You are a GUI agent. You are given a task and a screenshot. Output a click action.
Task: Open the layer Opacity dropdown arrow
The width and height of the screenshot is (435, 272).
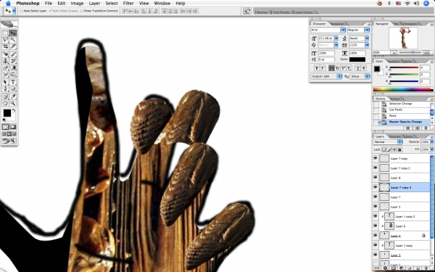coord(431,142)
